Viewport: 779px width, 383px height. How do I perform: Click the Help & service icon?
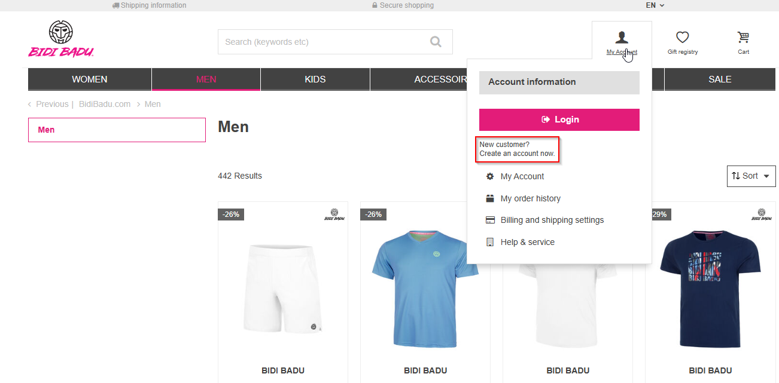coord(490,242)
